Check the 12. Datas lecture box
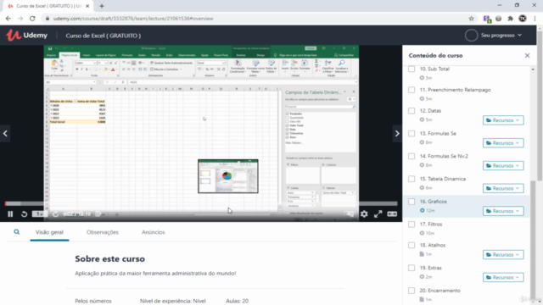 pyautogui.click(x=411, y=111)
